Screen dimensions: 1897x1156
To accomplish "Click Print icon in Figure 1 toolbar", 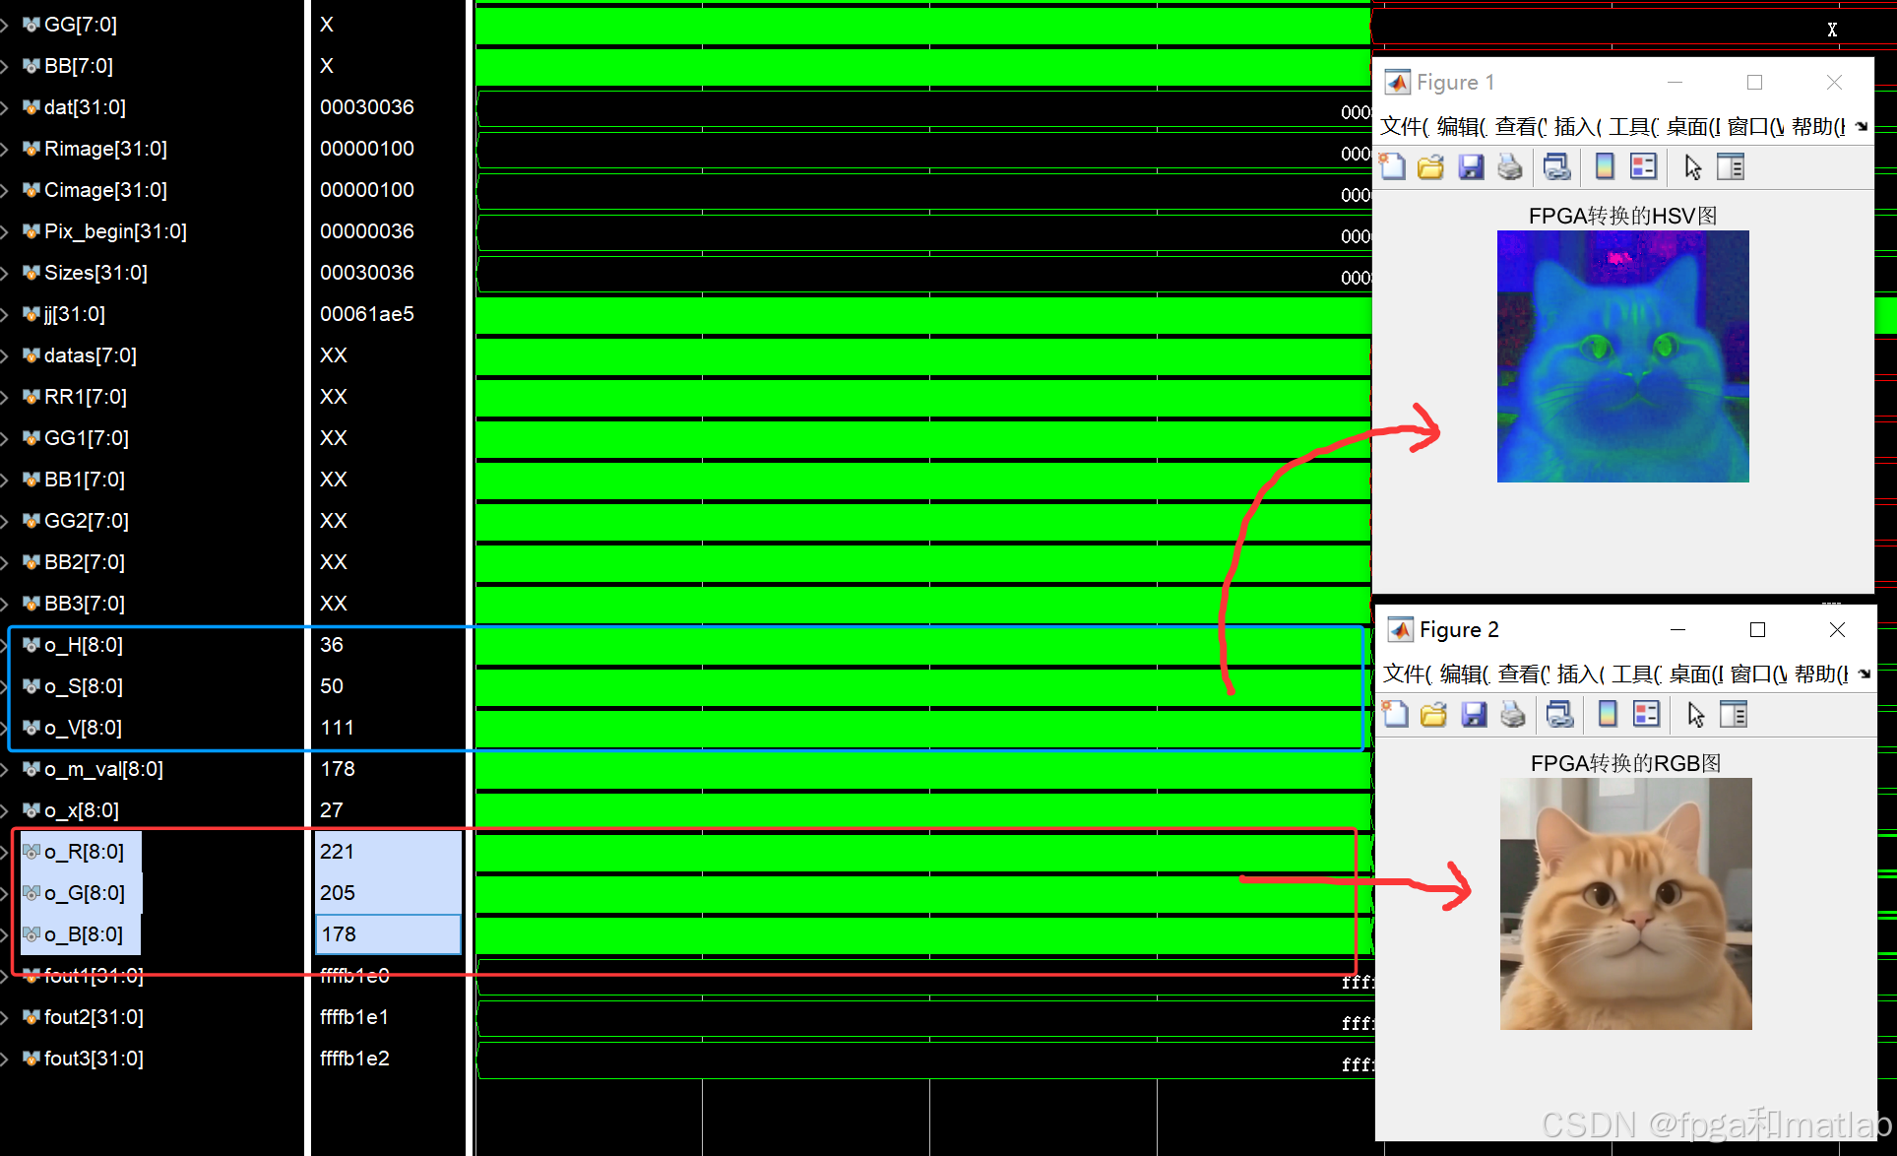I will [x=1509, y=167].
